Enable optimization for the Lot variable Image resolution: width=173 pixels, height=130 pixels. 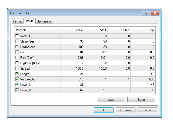(17, 52)
